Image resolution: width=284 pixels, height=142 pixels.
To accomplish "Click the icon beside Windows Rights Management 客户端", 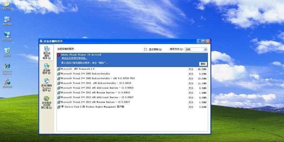I will [59, 107].
